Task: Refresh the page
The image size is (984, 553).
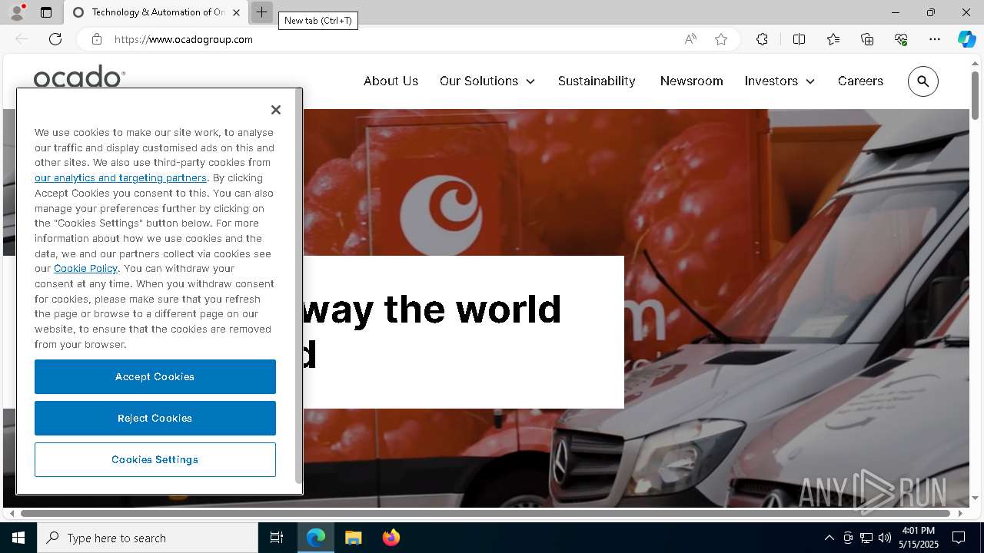Action: [55, 39]
